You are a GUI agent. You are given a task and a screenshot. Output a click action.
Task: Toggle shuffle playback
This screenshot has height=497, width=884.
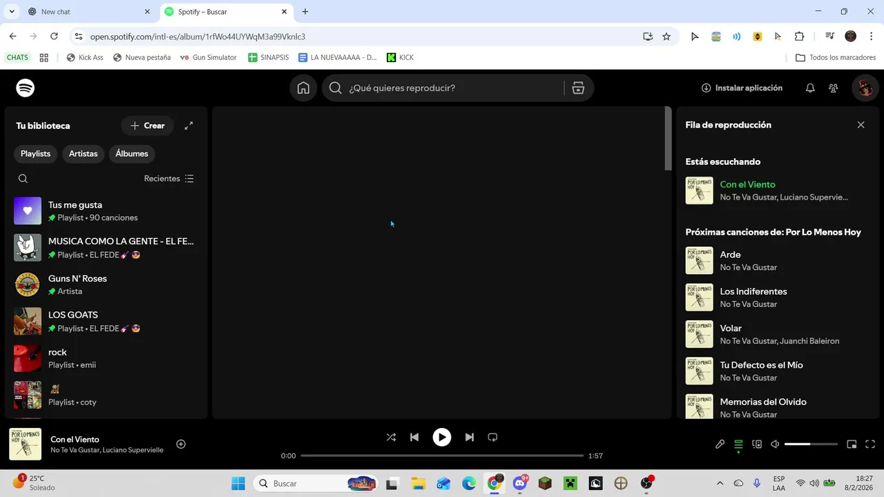coord(391,437)
